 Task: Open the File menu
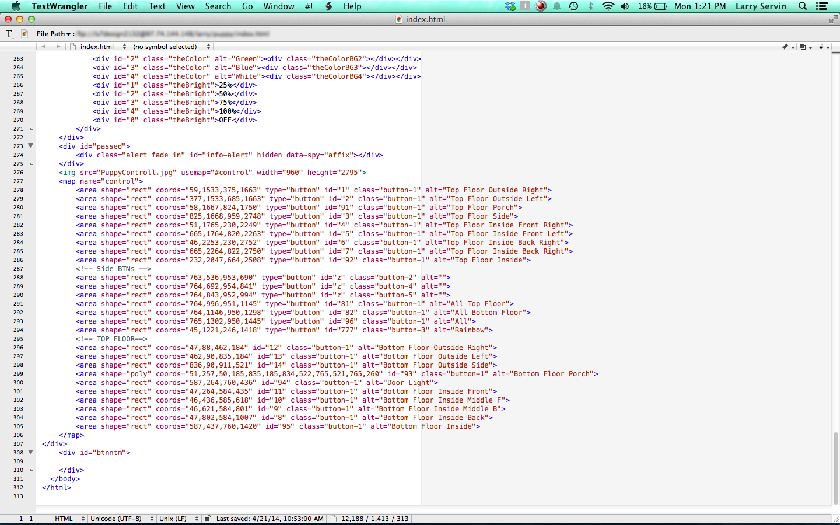coord(106,6)
